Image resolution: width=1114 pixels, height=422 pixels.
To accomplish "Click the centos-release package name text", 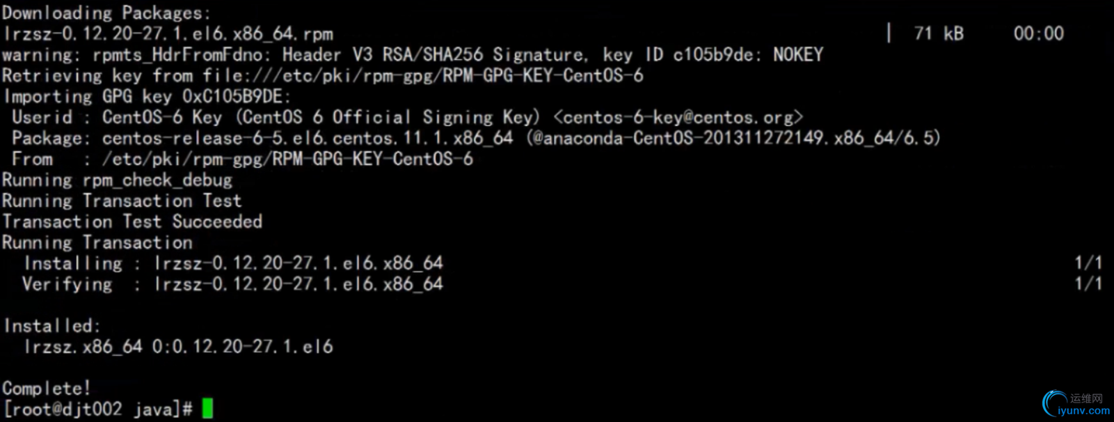I will click(307, 138).
